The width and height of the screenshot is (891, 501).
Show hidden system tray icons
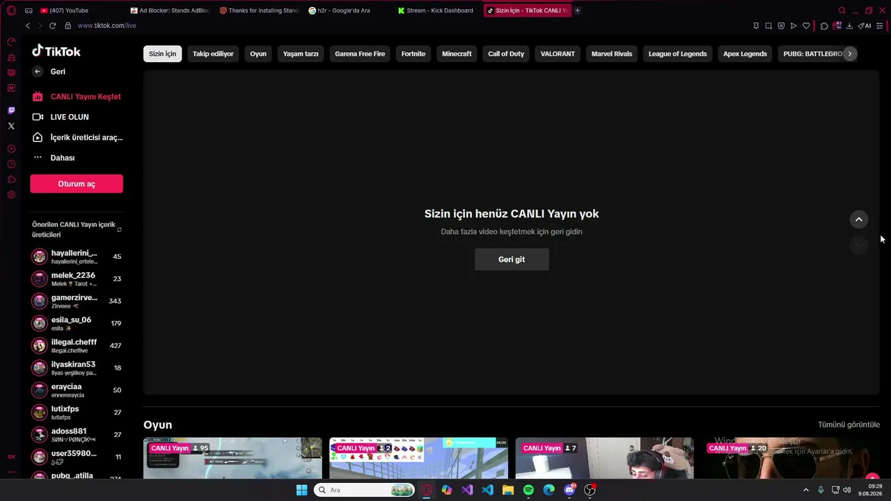(806, 490)
